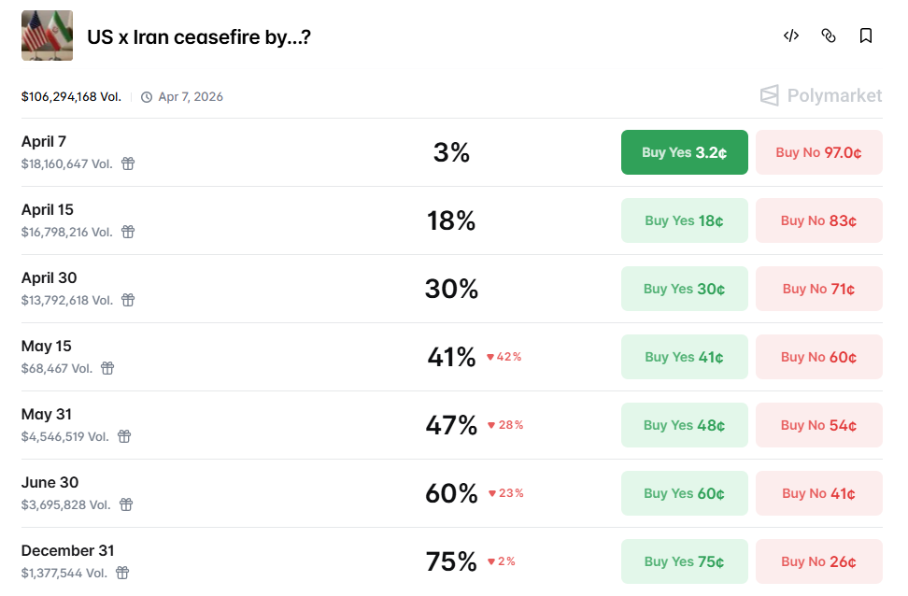Screen dimensions: 908x596
Task: Copy the market link
Action: (x=828, y=35)
